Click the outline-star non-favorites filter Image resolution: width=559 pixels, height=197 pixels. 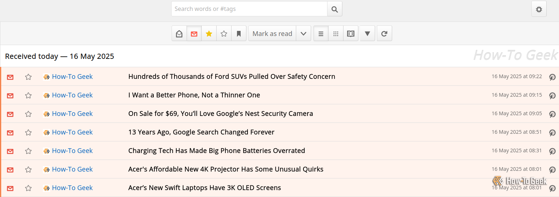224,34
